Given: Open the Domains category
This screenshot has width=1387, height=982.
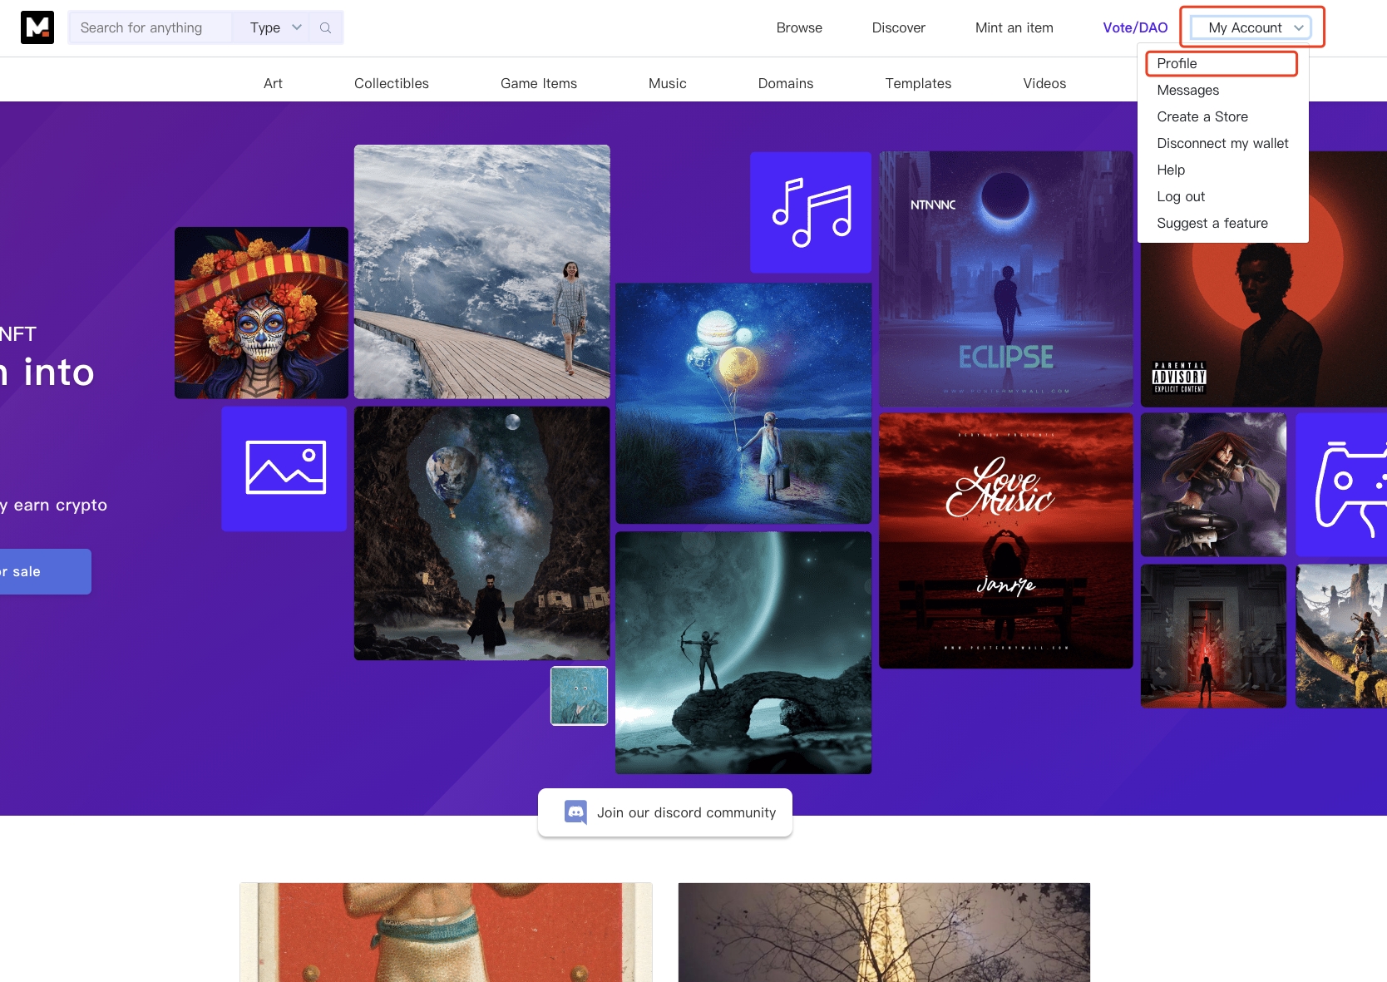Looking at the screenshot, I should (786, 83).
